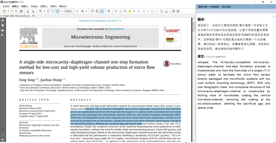This screenshot has height=143, width=276.
Task: Expand the 其他功能 dropdown
Action: pos(227,7)
